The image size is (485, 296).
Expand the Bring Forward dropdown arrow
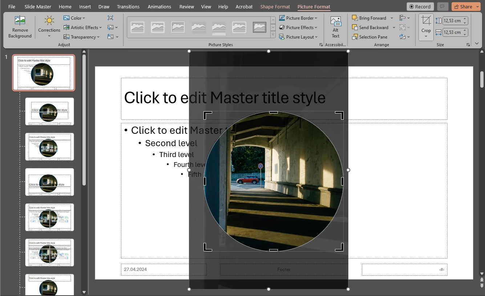point(392,18)
